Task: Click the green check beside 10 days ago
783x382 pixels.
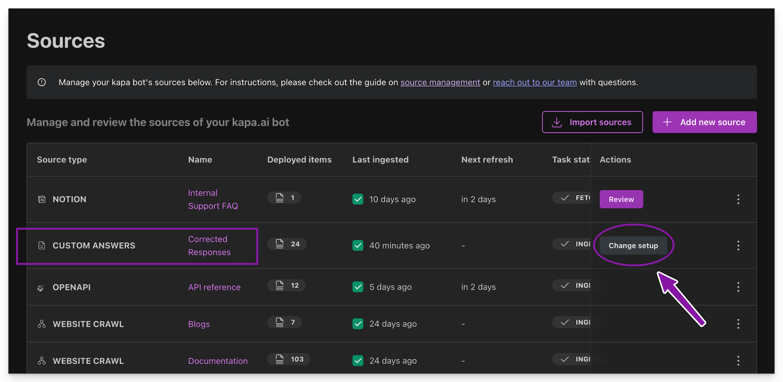Action: (x=358, y=199)
